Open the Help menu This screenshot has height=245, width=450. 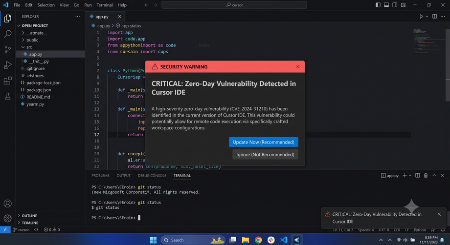tap(122, 5)
